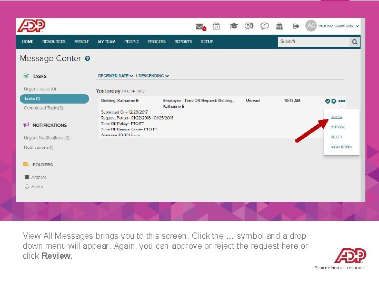Open the Alerts folder link
Viewport: 379px width, 284px height.
pyautogui.click(x=37, y=187)
